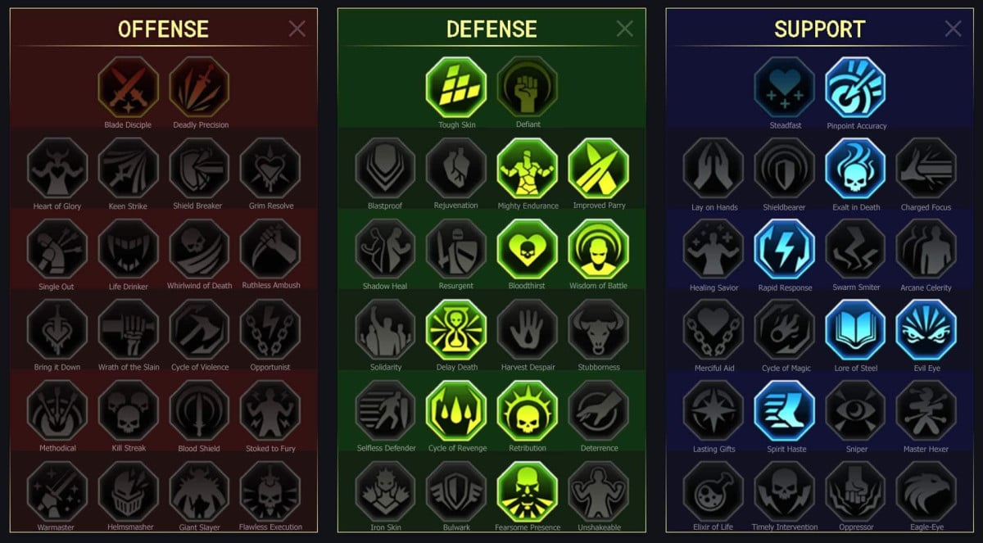
Task: Click the Spirit Haste boot mastery
Action: 785,411
